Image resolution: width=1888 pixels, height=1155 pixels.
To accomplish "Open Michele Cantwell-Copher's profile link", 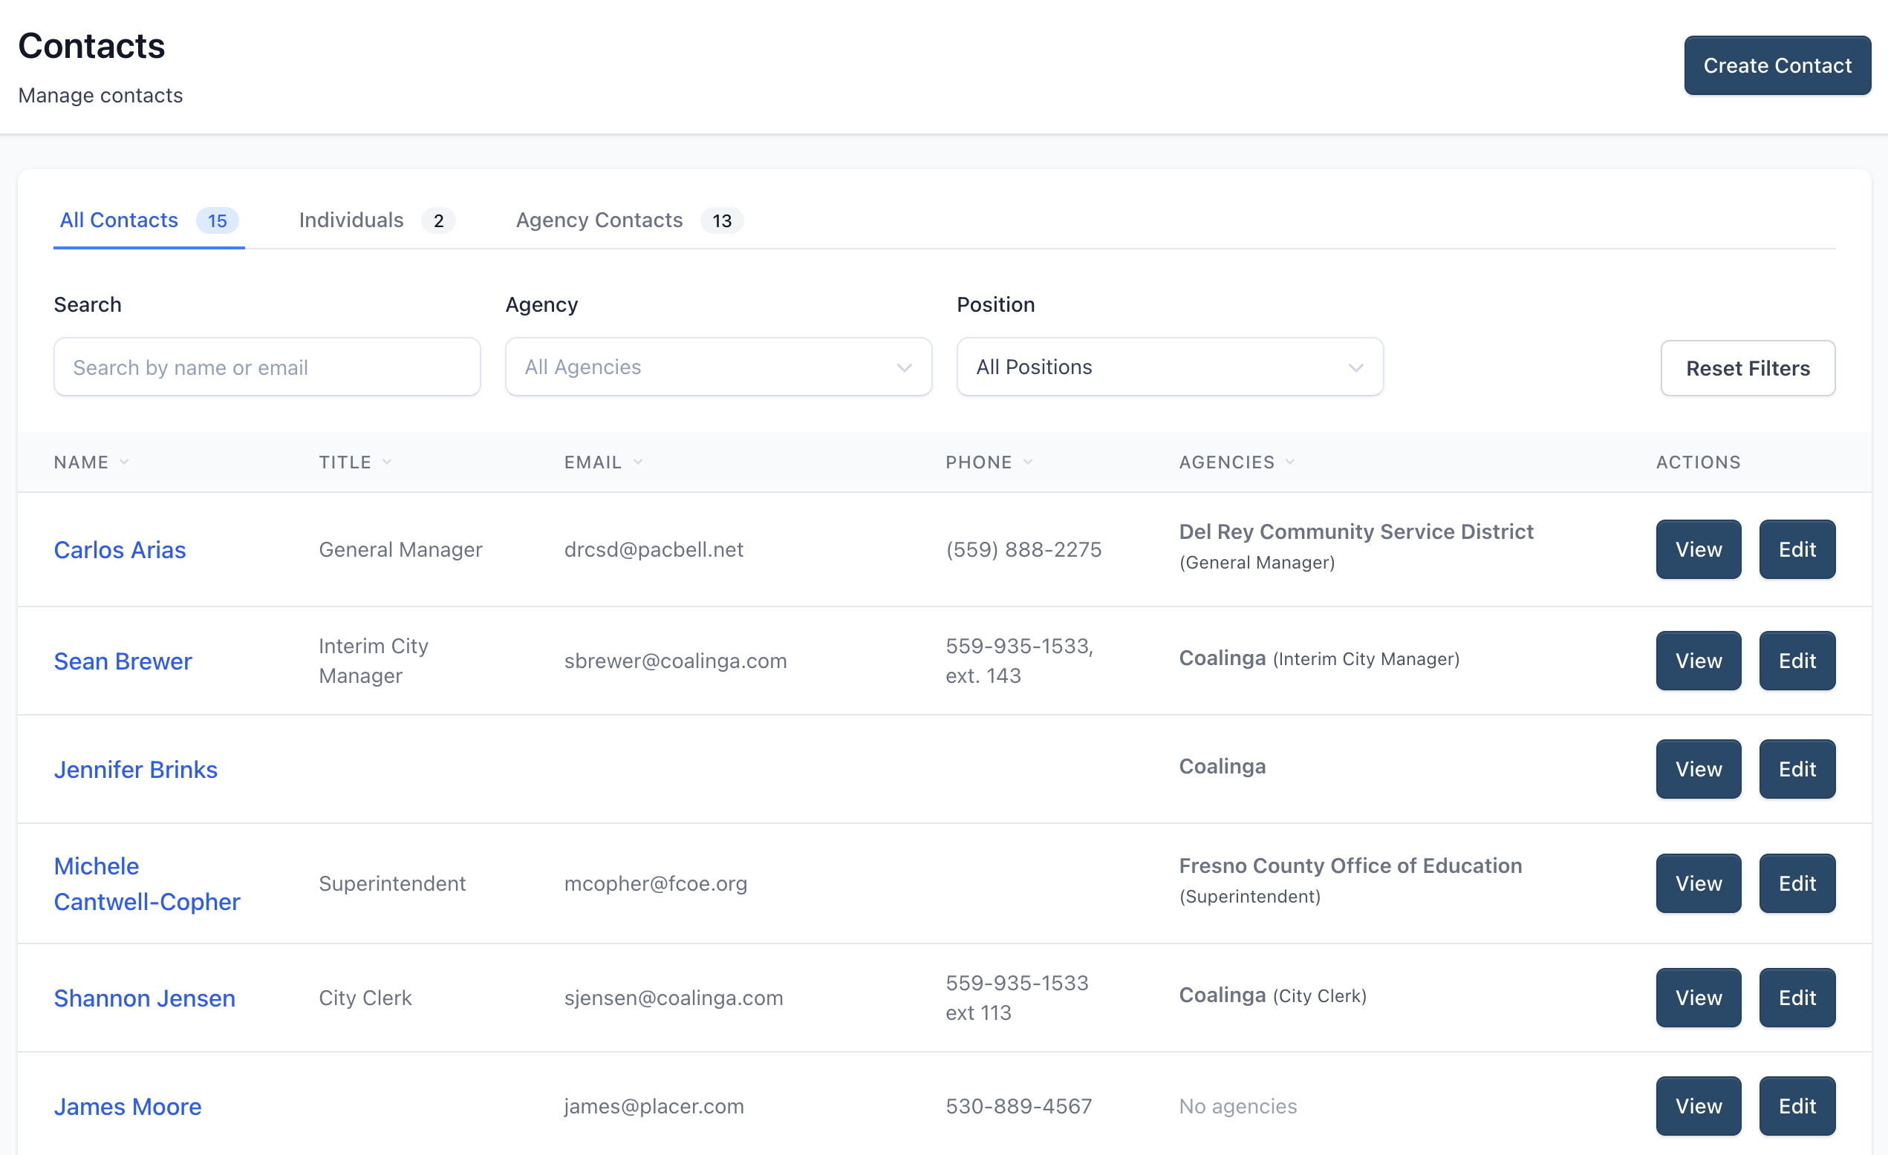I will (x=146, y=884).
